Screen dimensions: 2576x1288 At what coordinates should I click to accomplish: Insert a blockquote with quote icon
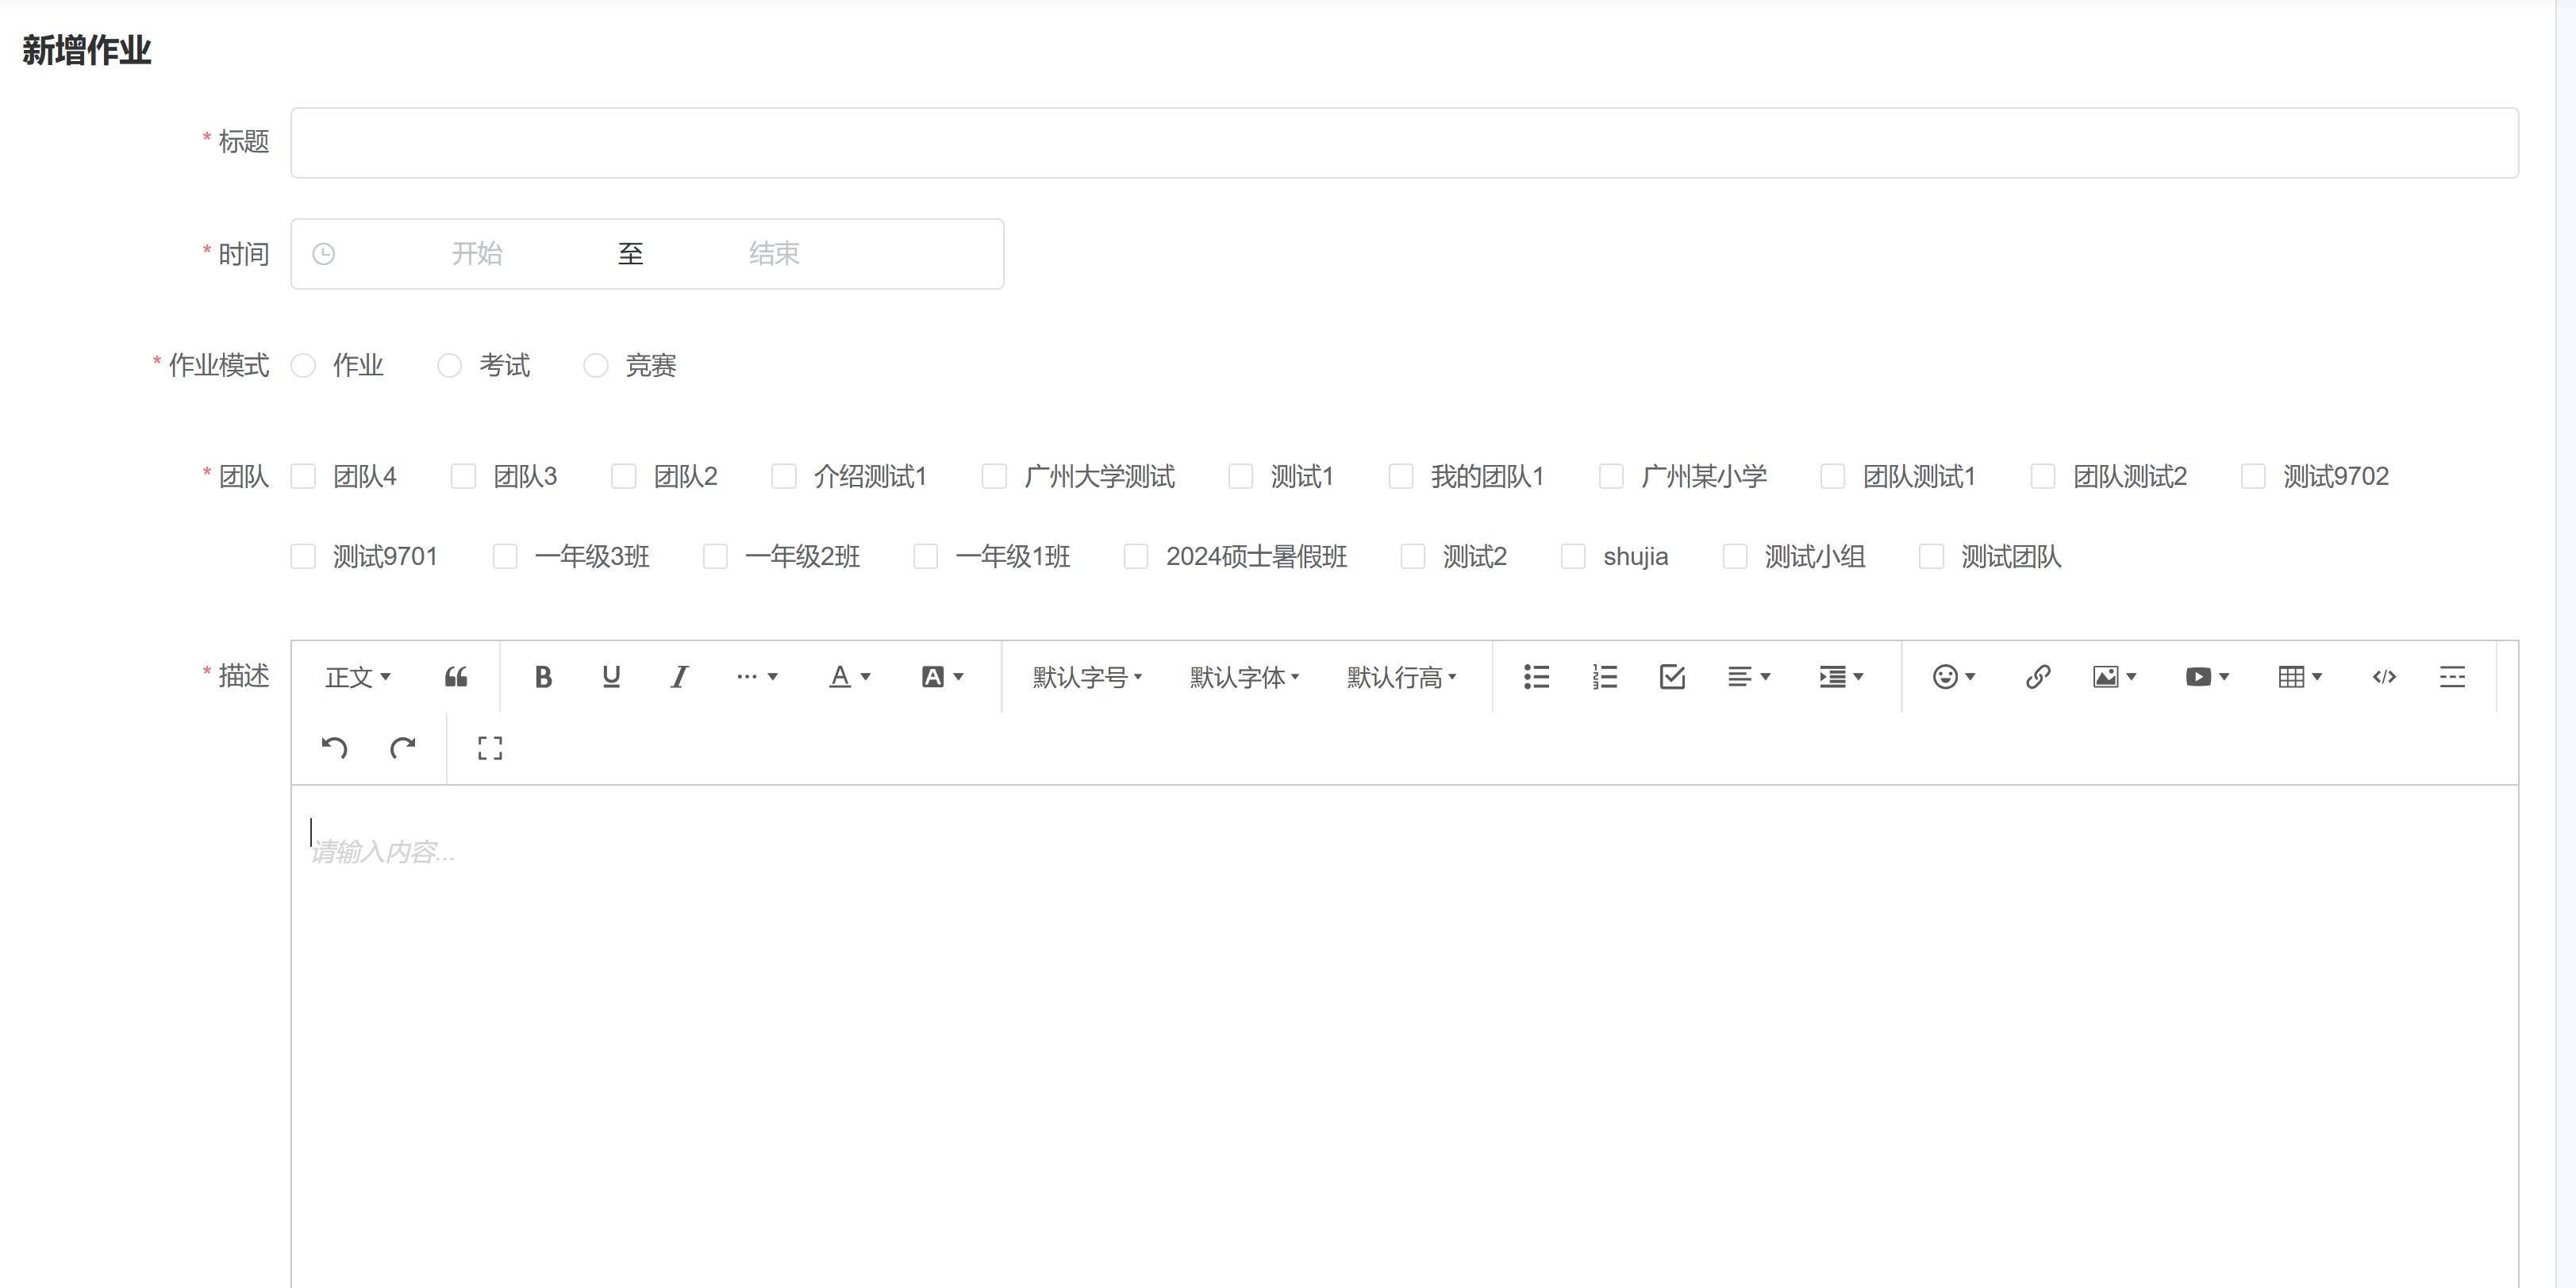(456, 677)
